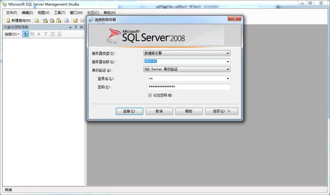Click the Filter funnel icon
This screenshot has height=195, width=330.
point(45,34)
